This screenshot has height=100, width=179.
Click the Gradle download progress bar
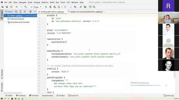coord(145,85)
